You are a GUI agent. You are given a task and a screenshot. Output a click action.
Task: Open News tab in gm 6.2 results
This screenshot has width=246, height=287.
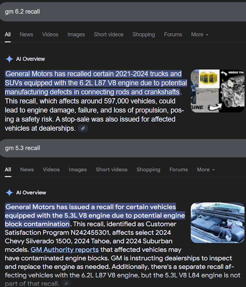pos(26,34)
